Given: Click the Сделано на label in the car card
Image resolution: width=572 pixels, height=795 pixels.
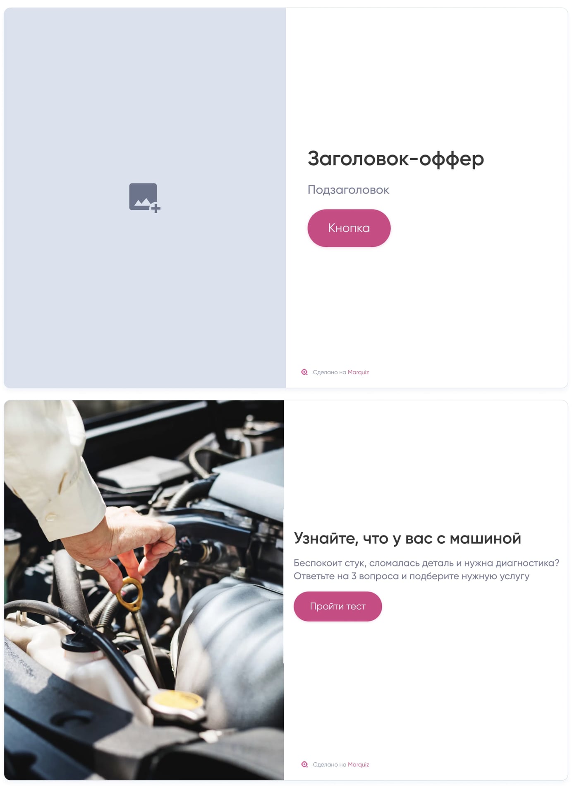Looking at the screenshot, I should (x=329, y=764).
